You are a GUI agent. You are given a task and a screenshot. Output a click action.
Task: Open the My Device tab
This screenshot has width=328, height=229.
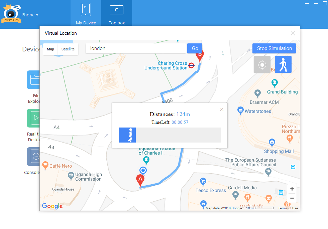(86, 14)
